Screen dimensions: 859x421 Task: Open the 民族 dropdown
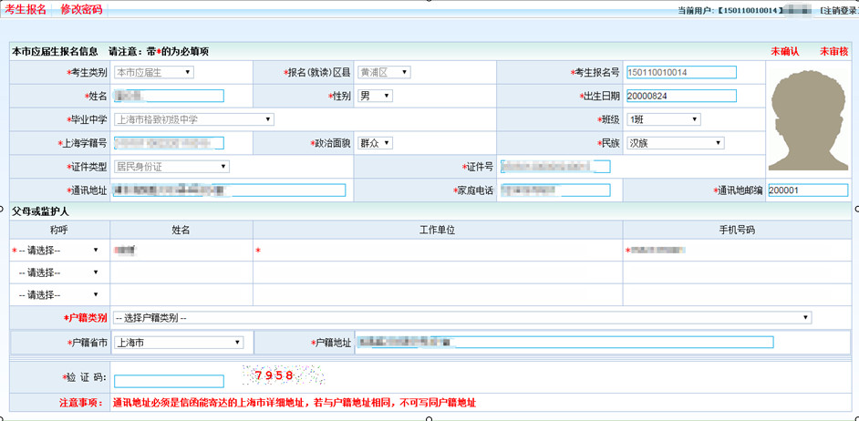pos(675,143)
